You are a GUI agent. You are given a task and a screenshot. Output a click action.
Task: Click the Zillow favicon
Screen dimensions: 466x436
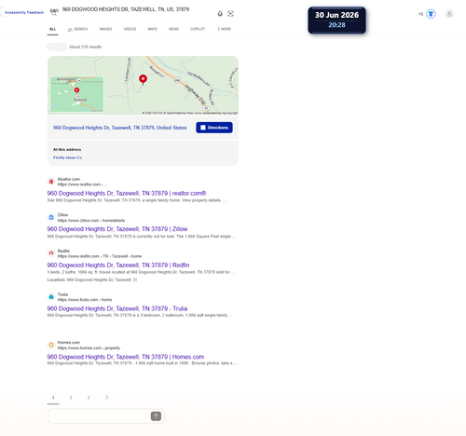pos(51,217)
